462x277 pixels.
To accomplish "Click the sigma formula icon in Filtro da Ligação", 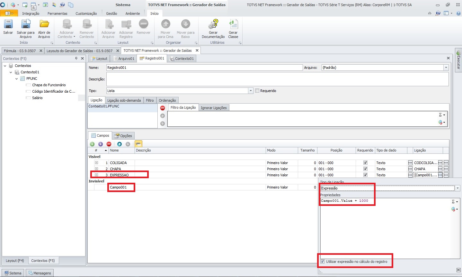I will pos(440,115).
